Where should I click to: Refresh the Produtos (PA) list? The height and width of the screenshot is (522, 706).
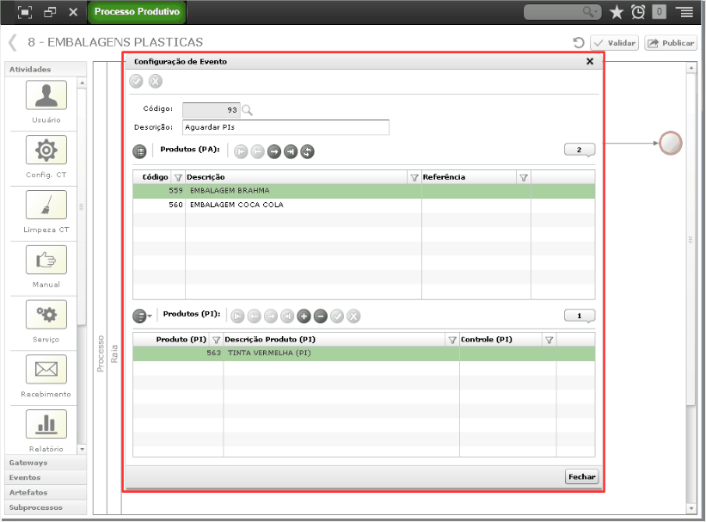point(308,151)
